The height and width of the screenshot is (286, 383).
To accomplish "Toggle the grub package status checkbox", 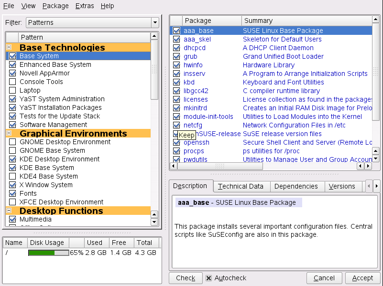I will coord(176,56).
